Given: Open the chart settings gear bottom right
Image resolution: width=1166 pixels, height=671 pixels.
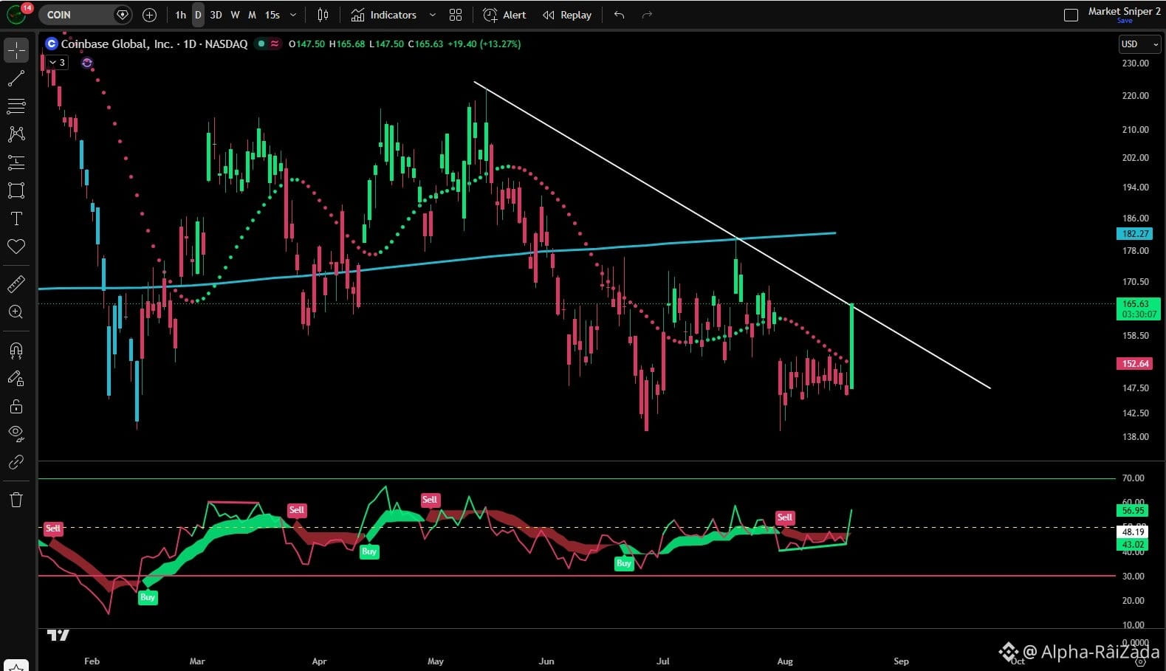Looking at the screenshot, I should coord(1140,661).
